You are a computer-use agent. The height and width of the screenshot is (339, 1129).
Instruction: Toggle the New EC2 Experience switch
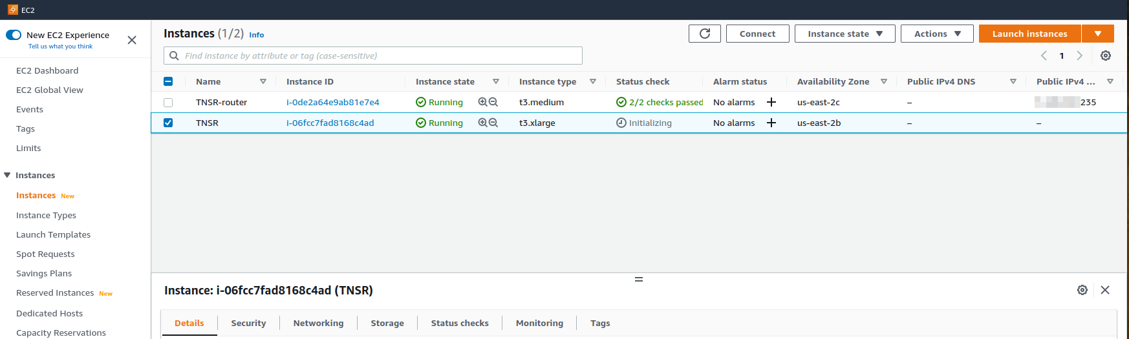click(x=14, y=35)
